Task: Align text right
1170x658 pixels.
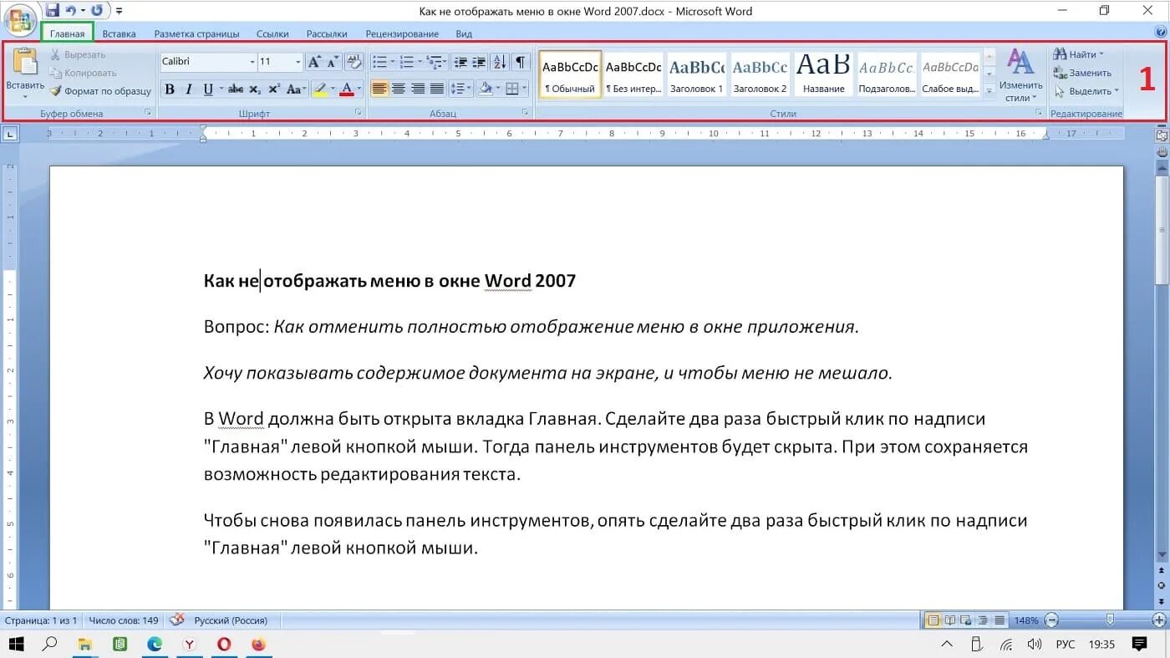Action: [x=418, y=89]
